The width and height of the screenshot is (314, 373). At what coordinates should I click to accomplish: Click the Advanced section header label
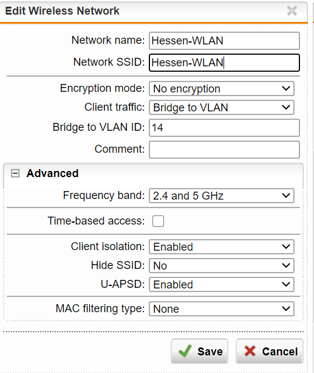(x=52, y=173)
